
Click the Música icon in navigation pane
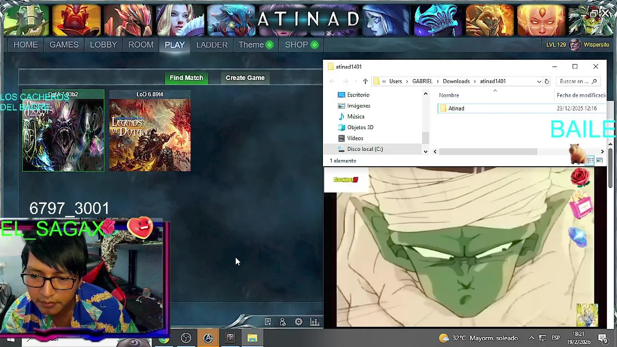click(342, 117)
